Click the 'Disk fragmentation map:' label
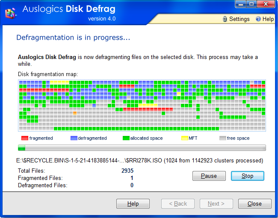 click(x=48, y=74)
